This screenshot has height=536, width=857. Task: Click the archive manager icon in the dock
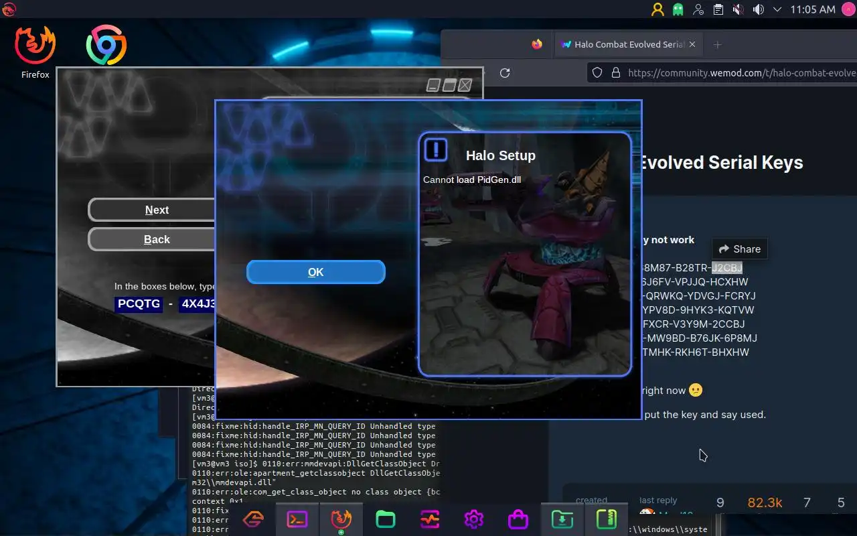tap(606, 519)
